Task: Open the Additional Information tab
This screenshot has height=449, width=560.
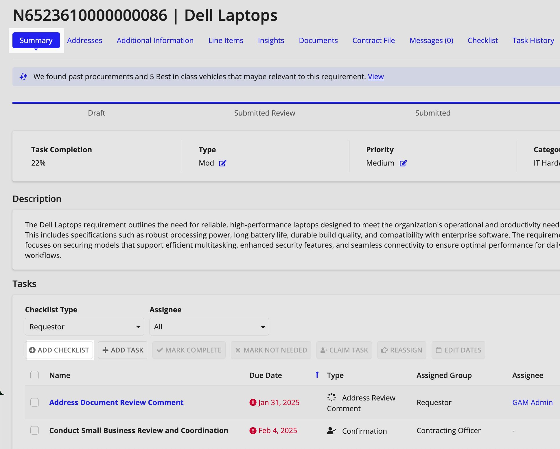Action: (x=155, y=40)
